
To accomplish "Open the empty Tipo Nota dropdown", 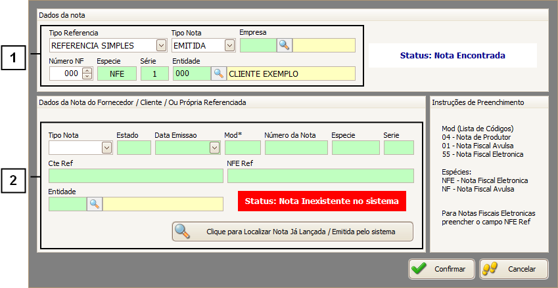I will (106, 148).
